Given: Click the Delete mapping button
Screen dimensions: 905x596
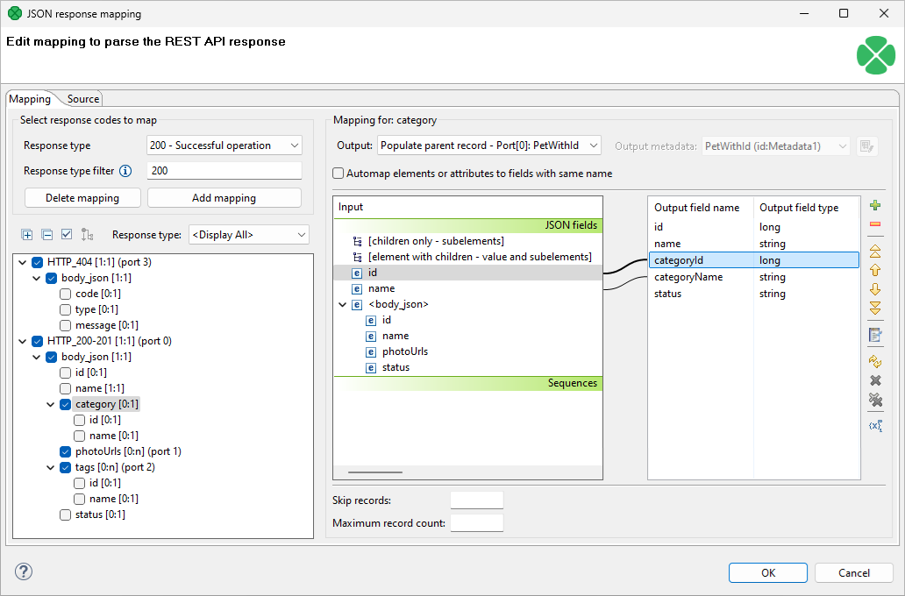Looking at the screenshot, I should (x=82, y=198).
